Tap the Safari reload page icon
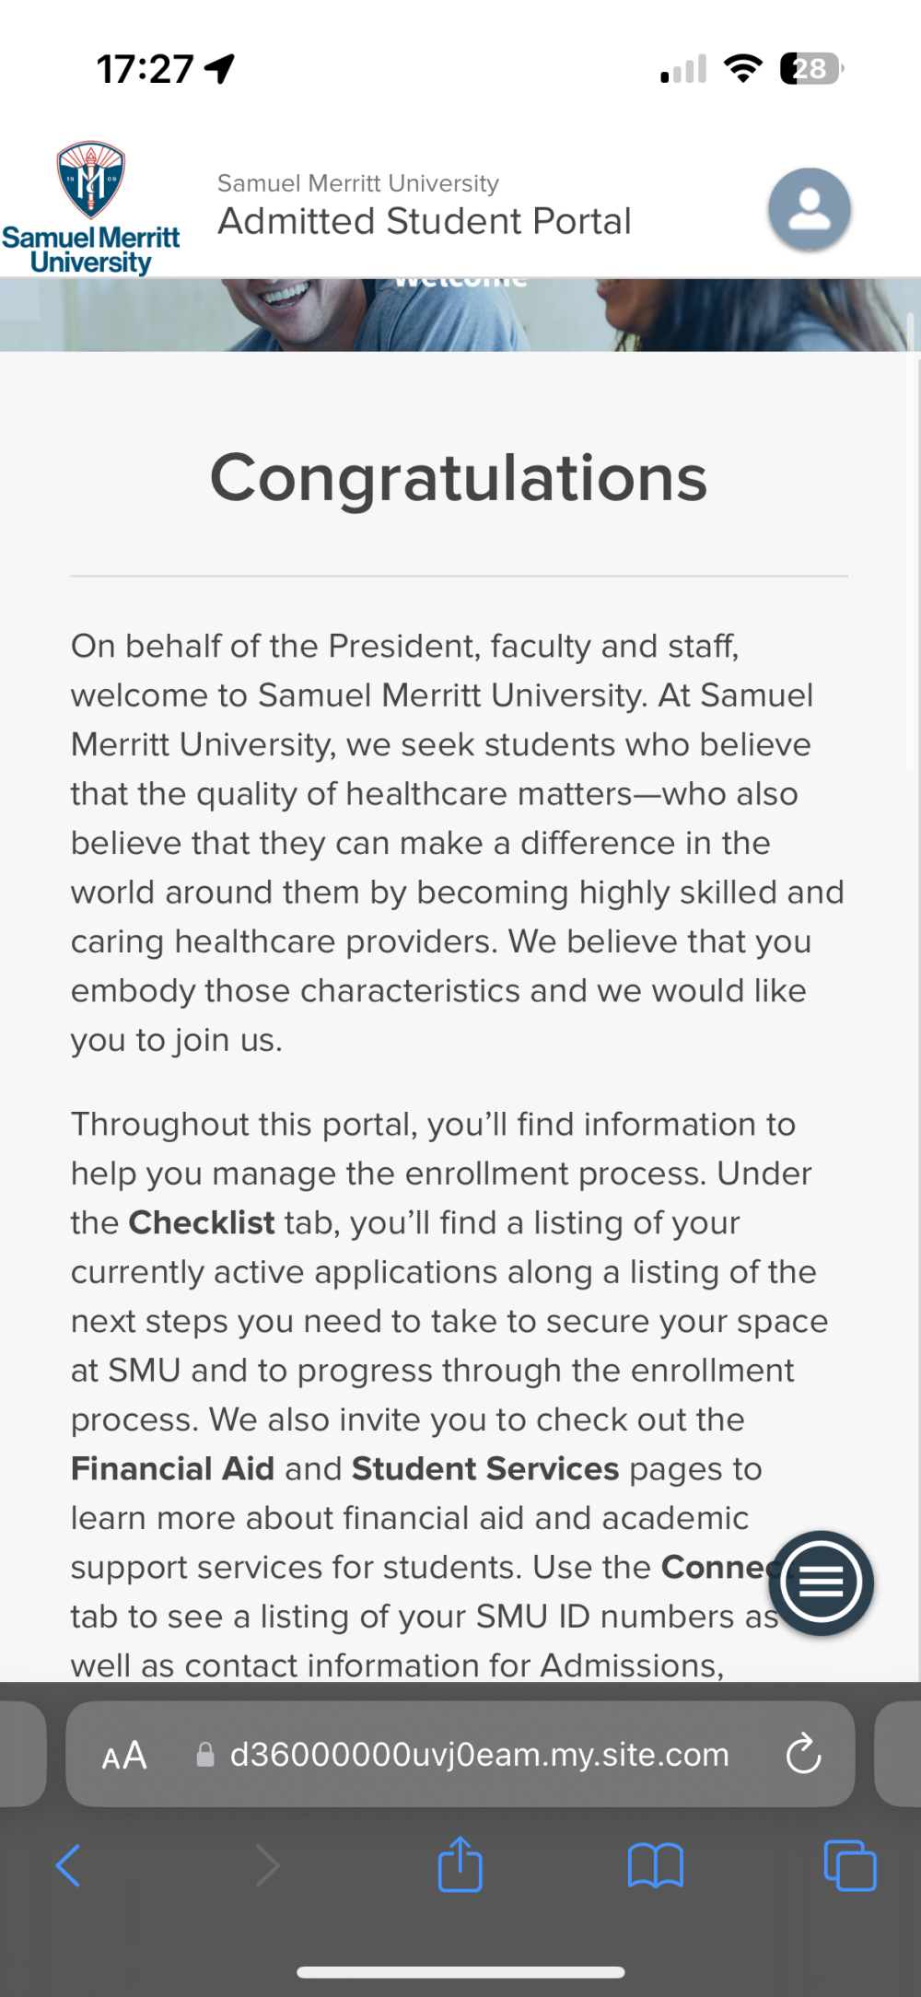 pos(803,1754)
